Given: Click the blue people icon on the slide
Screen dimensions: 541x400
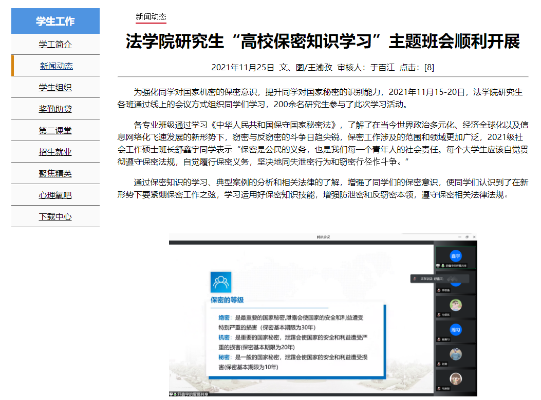Looking at the screenshot, I should click(221, 283).
